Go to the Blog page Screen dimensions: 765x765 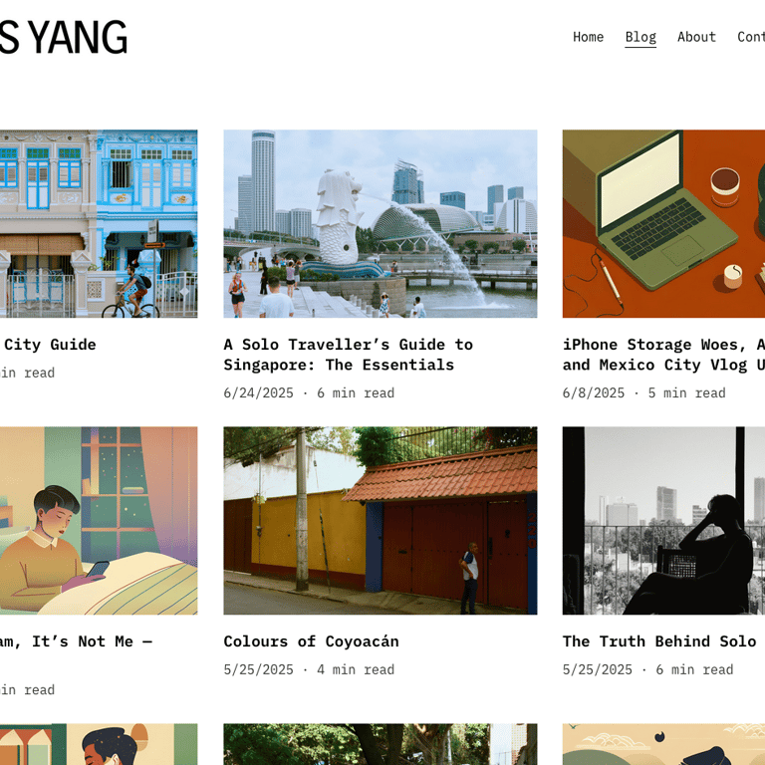coord(640,37)
